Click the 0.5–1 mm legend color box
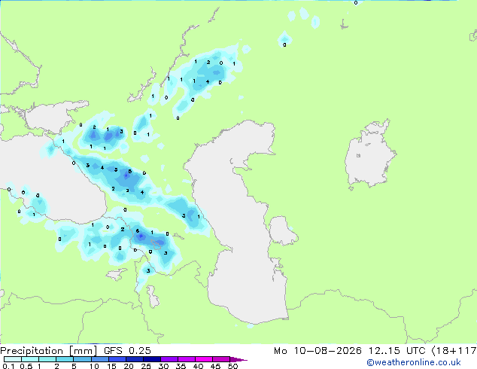The image size is (477, 369). [30, 359]
